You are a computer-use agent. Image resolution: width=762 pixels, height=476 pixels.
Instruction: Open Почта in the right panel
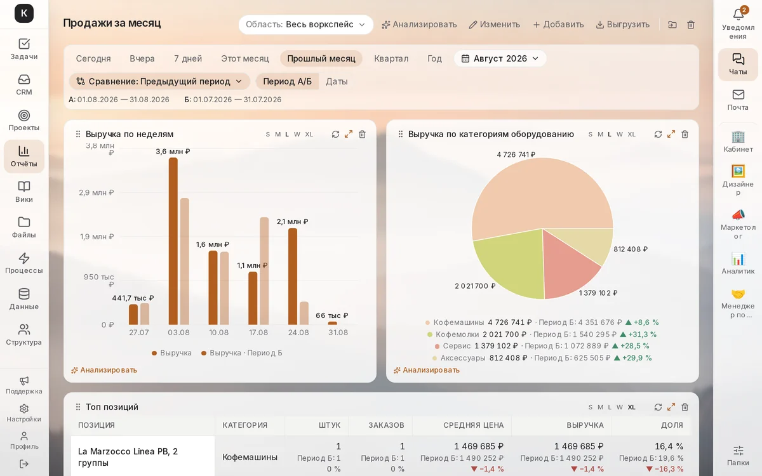tap(738, 100)
